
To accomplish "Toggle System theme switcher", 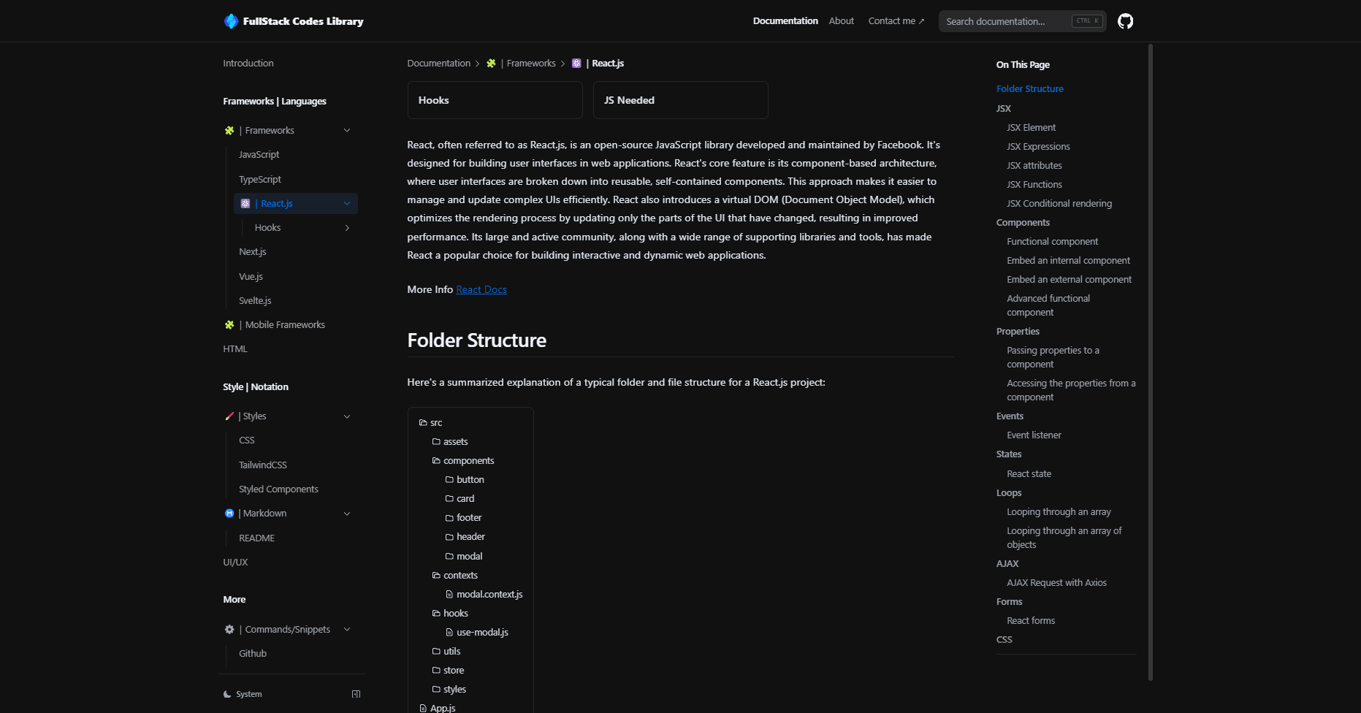I will click(x=243, y=694).
